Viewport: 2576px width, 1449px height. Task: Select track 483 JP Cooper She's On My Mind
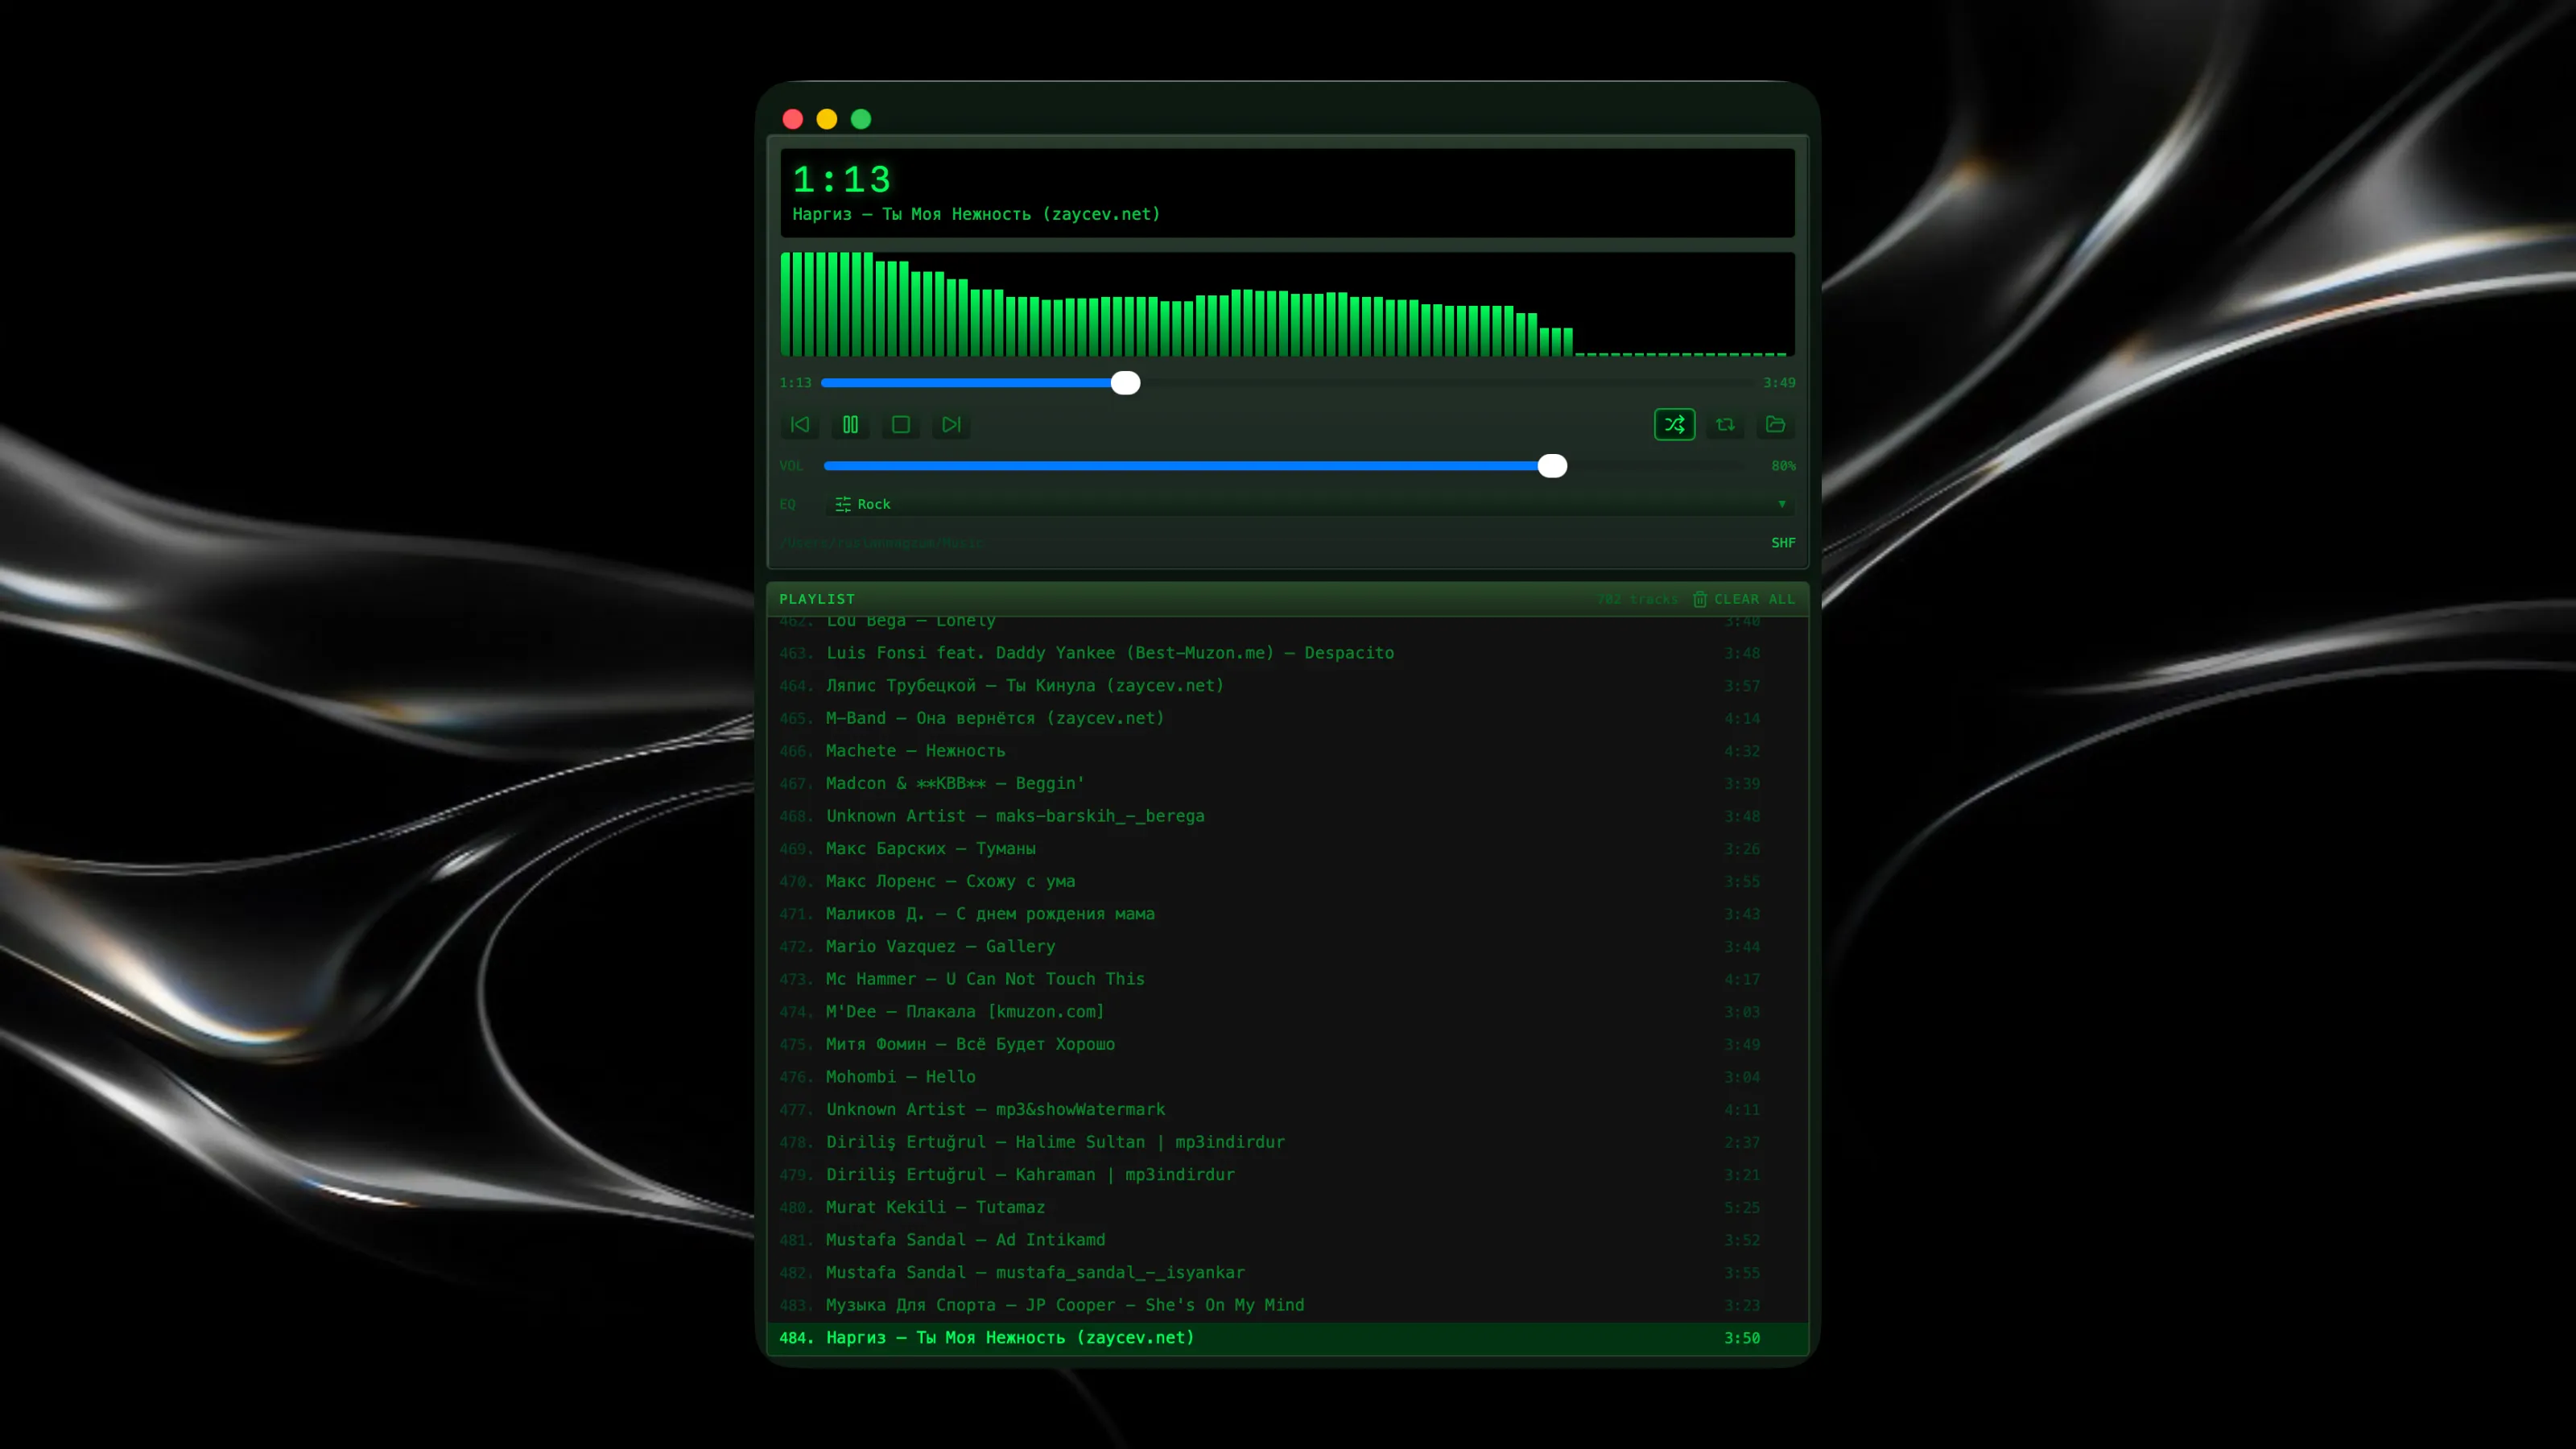click(1287, 1305)
